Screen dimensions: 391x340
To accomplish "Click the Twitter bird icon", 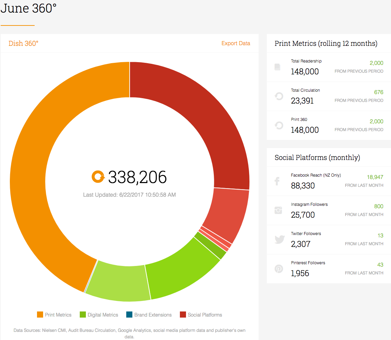I will tap(280, 239).
